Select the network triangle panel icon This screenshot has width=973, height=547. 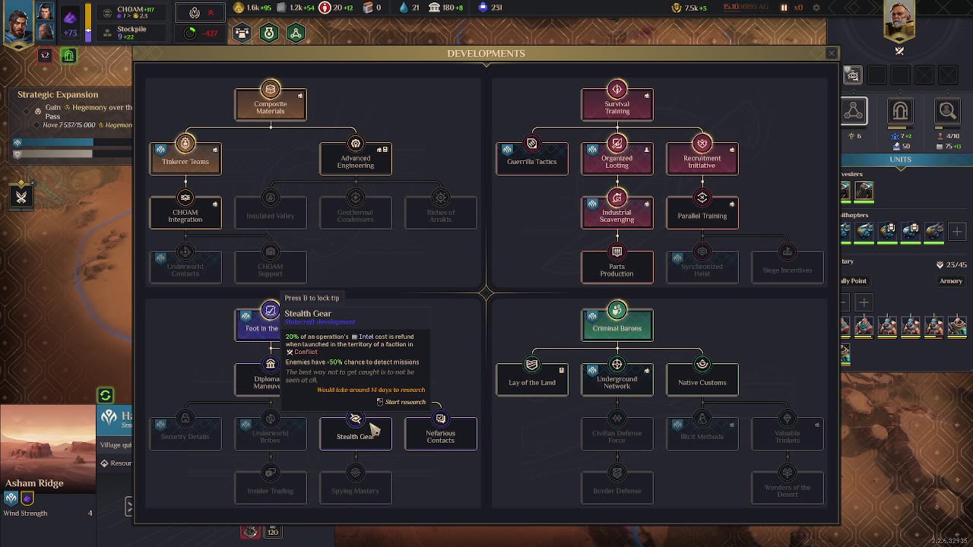pyautogui.click(x=854, y=112)
